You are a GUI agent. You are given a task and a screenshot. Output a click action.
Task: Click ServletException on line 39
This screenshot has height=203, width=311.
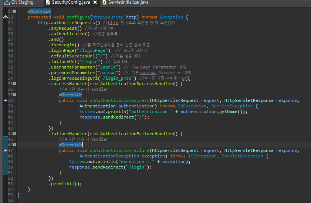coord(232,106)
